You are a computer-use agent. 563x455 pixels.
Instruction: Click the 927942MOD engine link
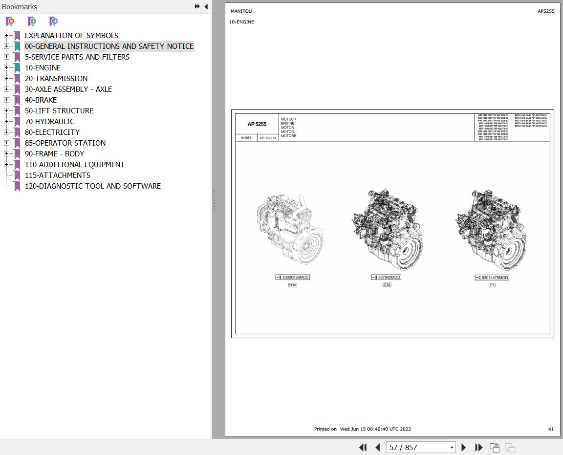[x=386, y=277]
